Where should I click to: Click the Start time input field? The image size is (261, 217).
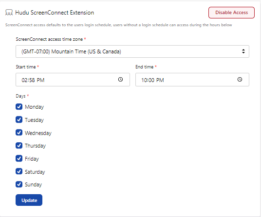pos(73,80)
